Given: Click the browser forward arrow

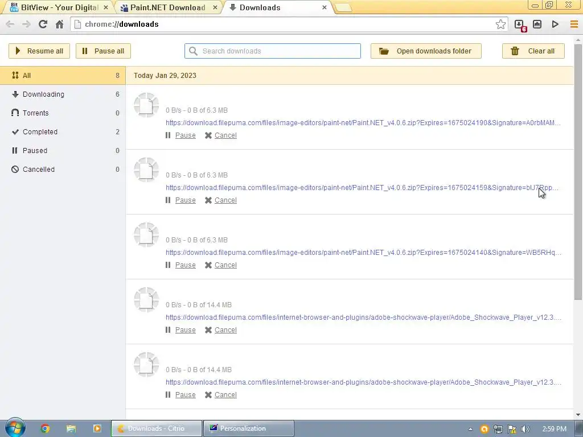Looking at the screenshot, I should (x=26, y=24).
